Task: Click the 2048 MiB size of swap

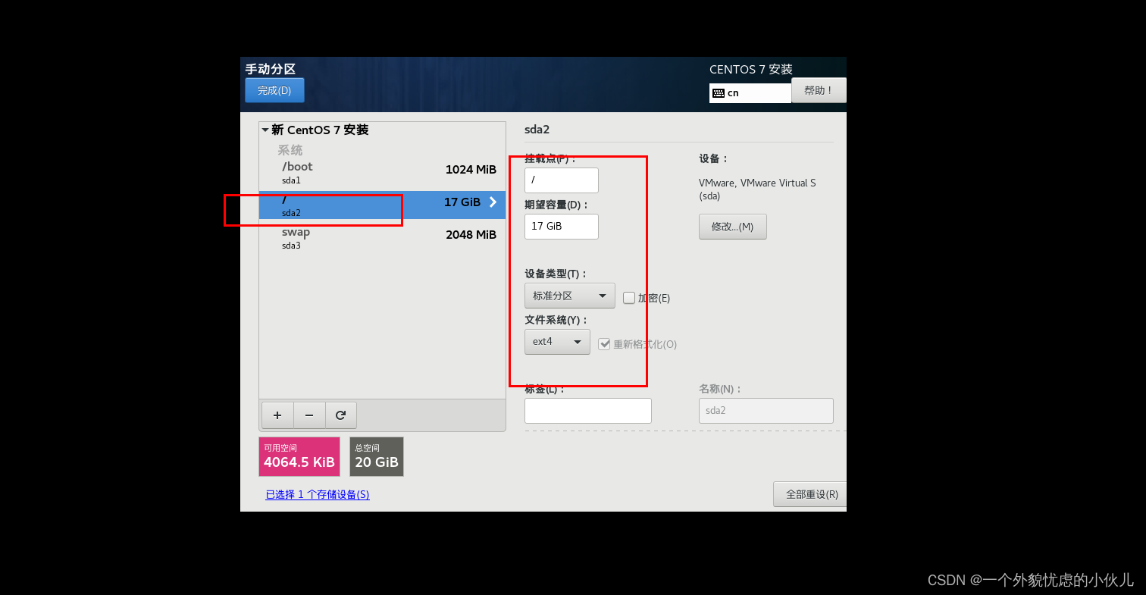Action: tap(471, 235)
